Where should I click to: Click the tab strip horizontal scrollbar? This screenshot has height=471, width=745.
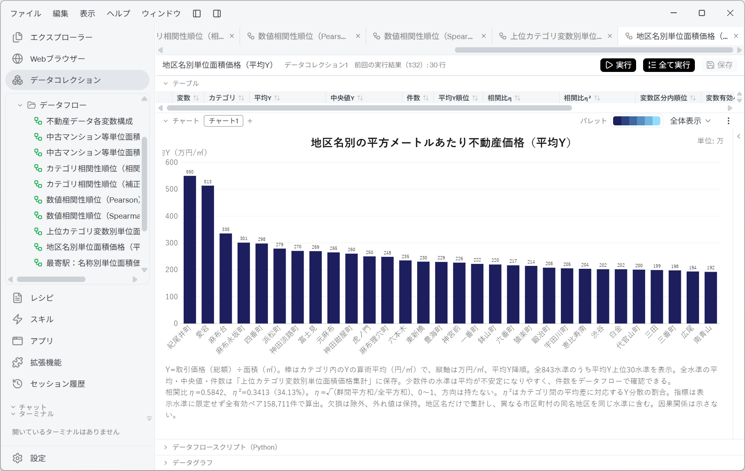click(594, 50)
